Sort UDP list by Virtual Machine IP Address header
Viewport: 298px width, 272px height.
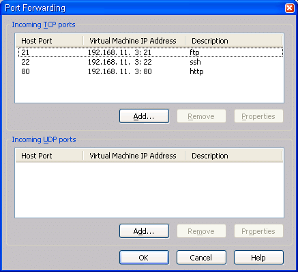click(x=134, y=156)
